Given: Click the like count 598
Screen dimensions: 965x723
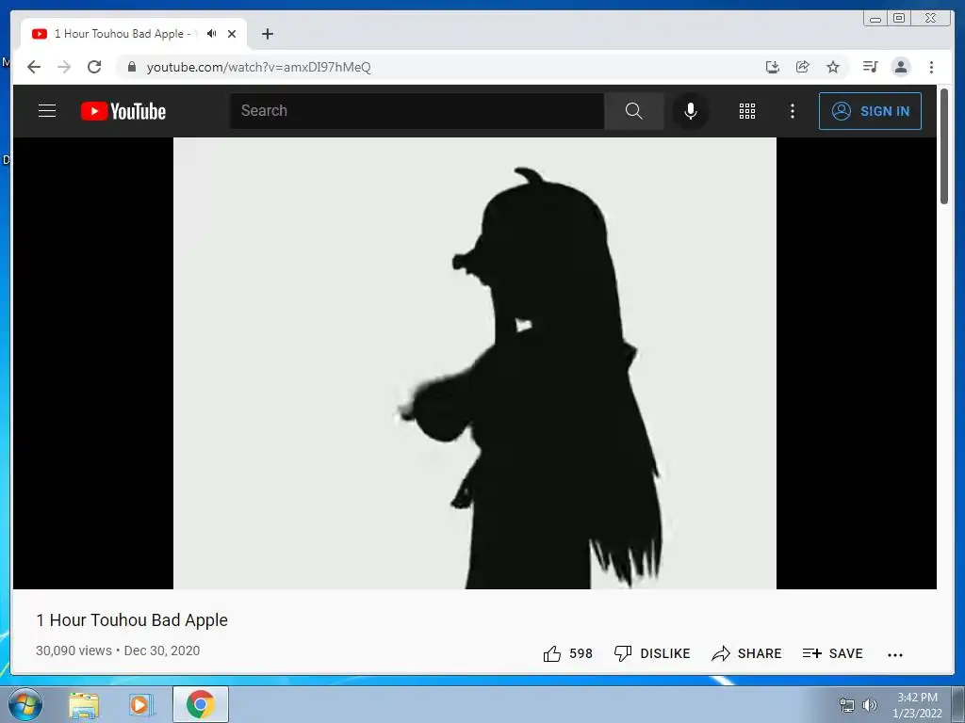Looking at the screenshot, I should pos(581,653).
